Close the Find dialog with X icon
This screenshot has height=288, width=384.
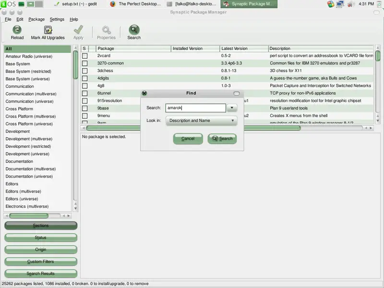click(144, 93)
